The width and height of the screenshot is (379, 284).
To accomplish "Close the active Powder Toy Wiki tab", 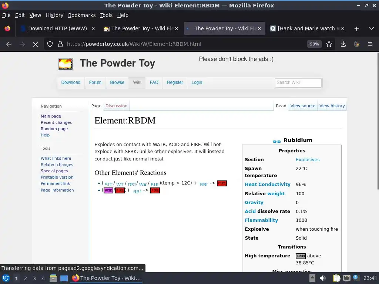I will 259,28.
